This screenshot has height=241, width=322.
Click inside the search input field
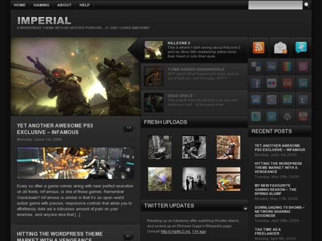point(275,5)
